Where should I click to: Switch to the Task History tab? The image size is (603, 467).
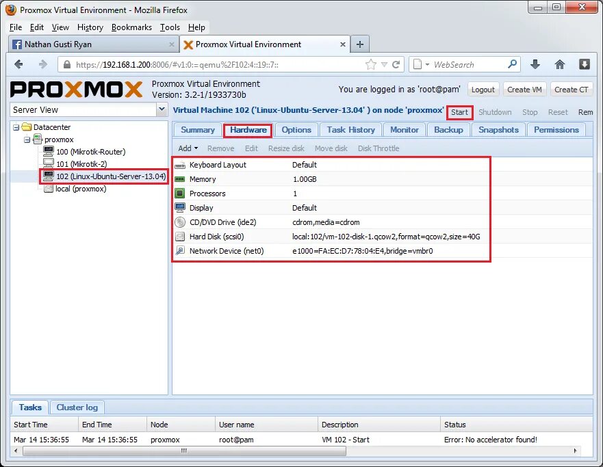[350, 130]
